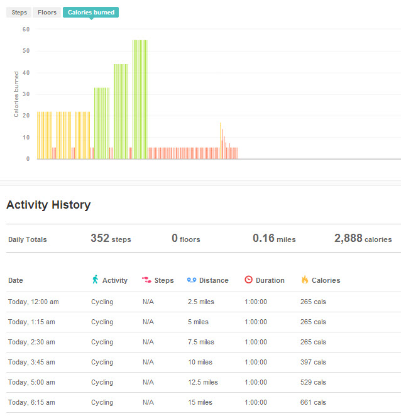The width and height of the screenshot is (401, 416).
Task: Click the 1:00:00 duration in 5:00 am row
Action: tap(256, 383)
